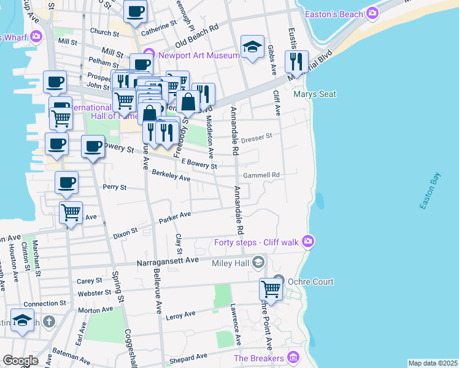Click the Easton Bay water label
Image resolution: width=459 pixels, height=368 pixels.
tap(430, 191)
